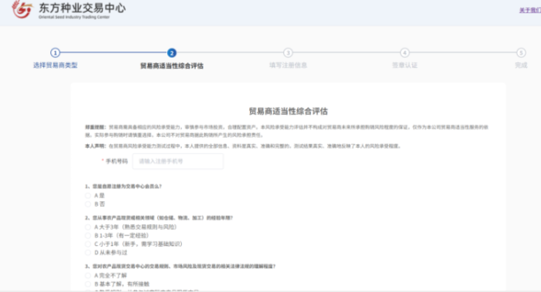
Task: Choose D 从未参与过 option
Action: (89, 252)
